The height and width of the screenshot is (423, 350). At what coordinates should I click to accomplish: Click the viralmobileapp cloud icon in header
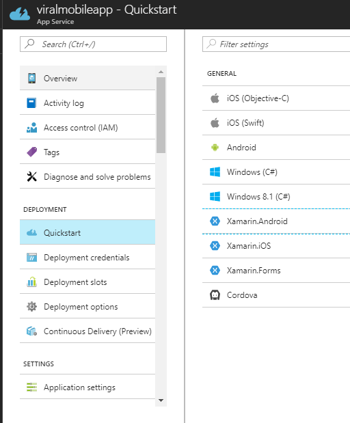pyautogui.click(x=19, y=14)
